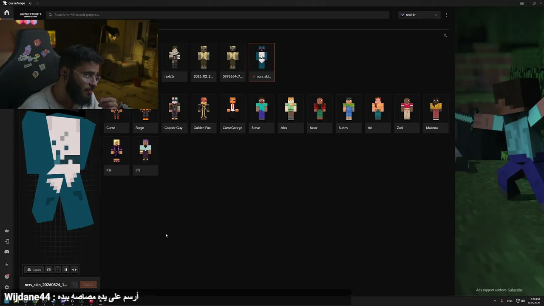
Task: Click the taskbar volume speaker icon
Action: [x=523, y=301]
